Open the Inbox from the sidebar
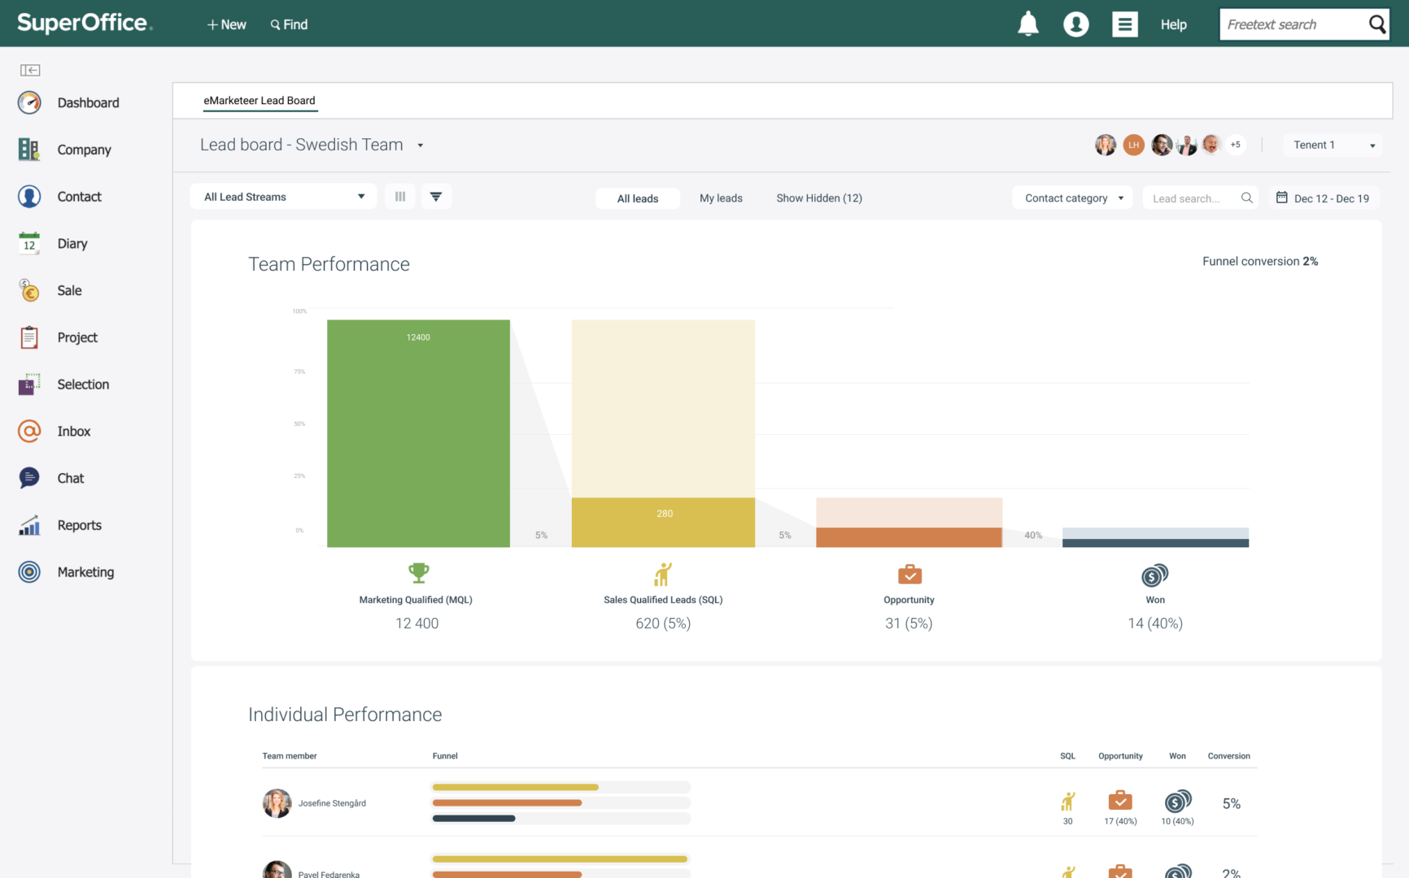 coord(29,431)
